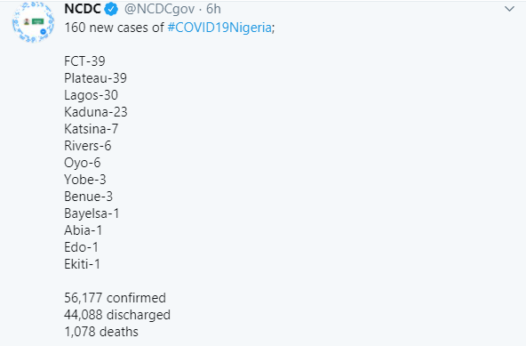Click the Kaduna-23 entry

pyautogui.click(x=96, y=112)
